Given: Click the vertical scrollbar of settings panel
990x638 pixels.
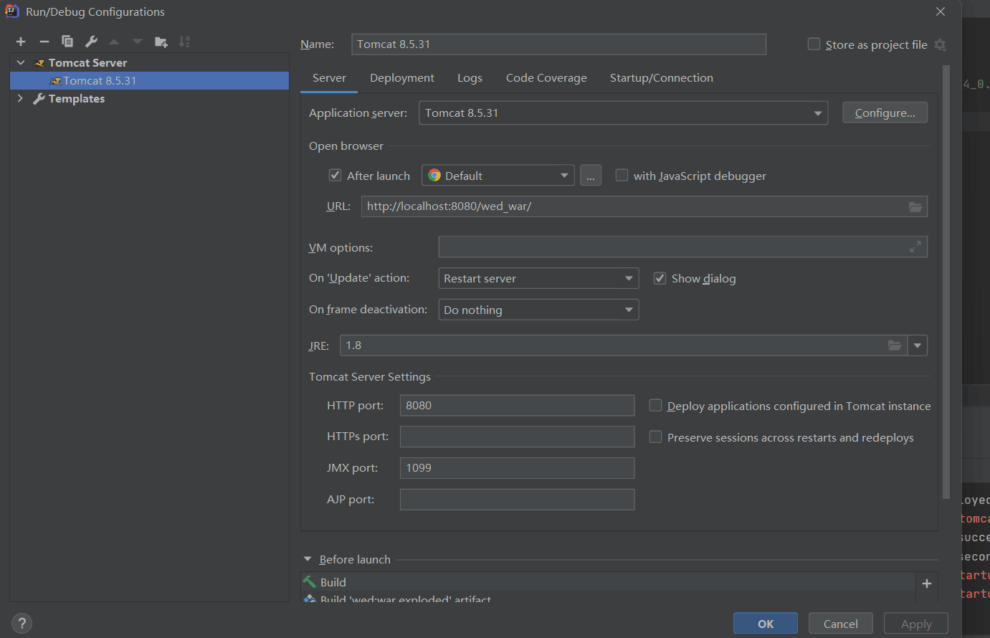Looking at the screenshot, I should click(946, 281).
